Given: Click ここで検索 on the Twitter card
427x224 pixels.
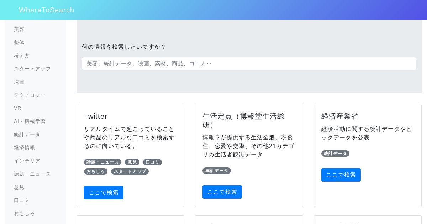Looking at the screenshot, I should (104, 193).
